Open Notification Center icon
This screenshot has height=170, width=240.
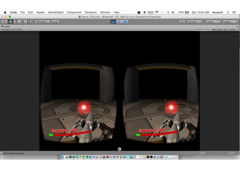coord(234,12)
